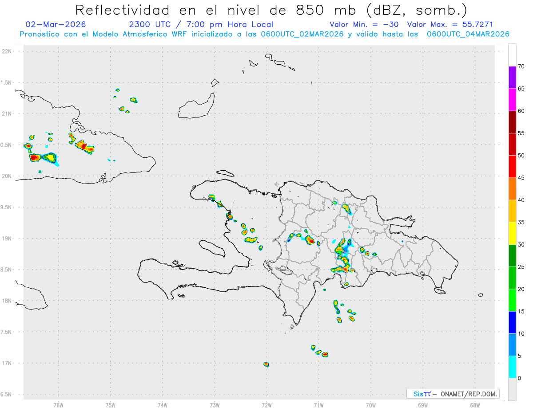Select the light blue 5-10 dBZ color band
The height and width of the screenshot is (411, 533).
pyautogui.click(x=512, y=344)
